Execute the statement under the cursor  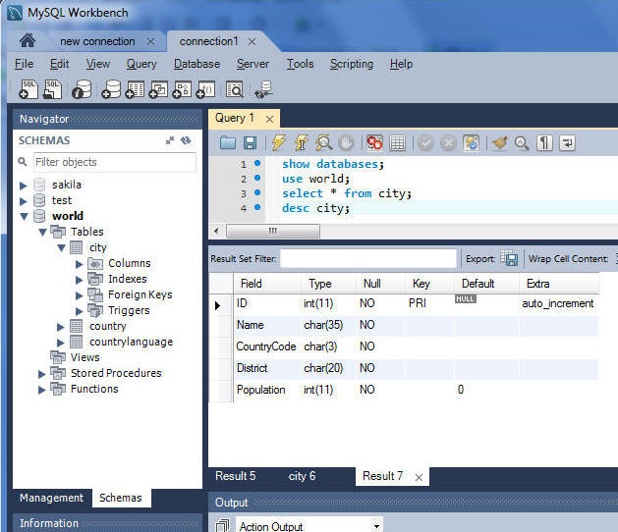[x=302, y=143]
